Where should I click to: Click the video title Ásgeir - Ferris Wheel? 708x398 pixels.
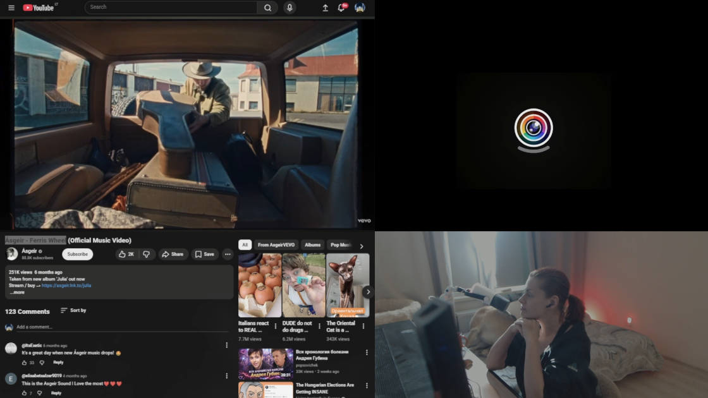tap(35, 240)
